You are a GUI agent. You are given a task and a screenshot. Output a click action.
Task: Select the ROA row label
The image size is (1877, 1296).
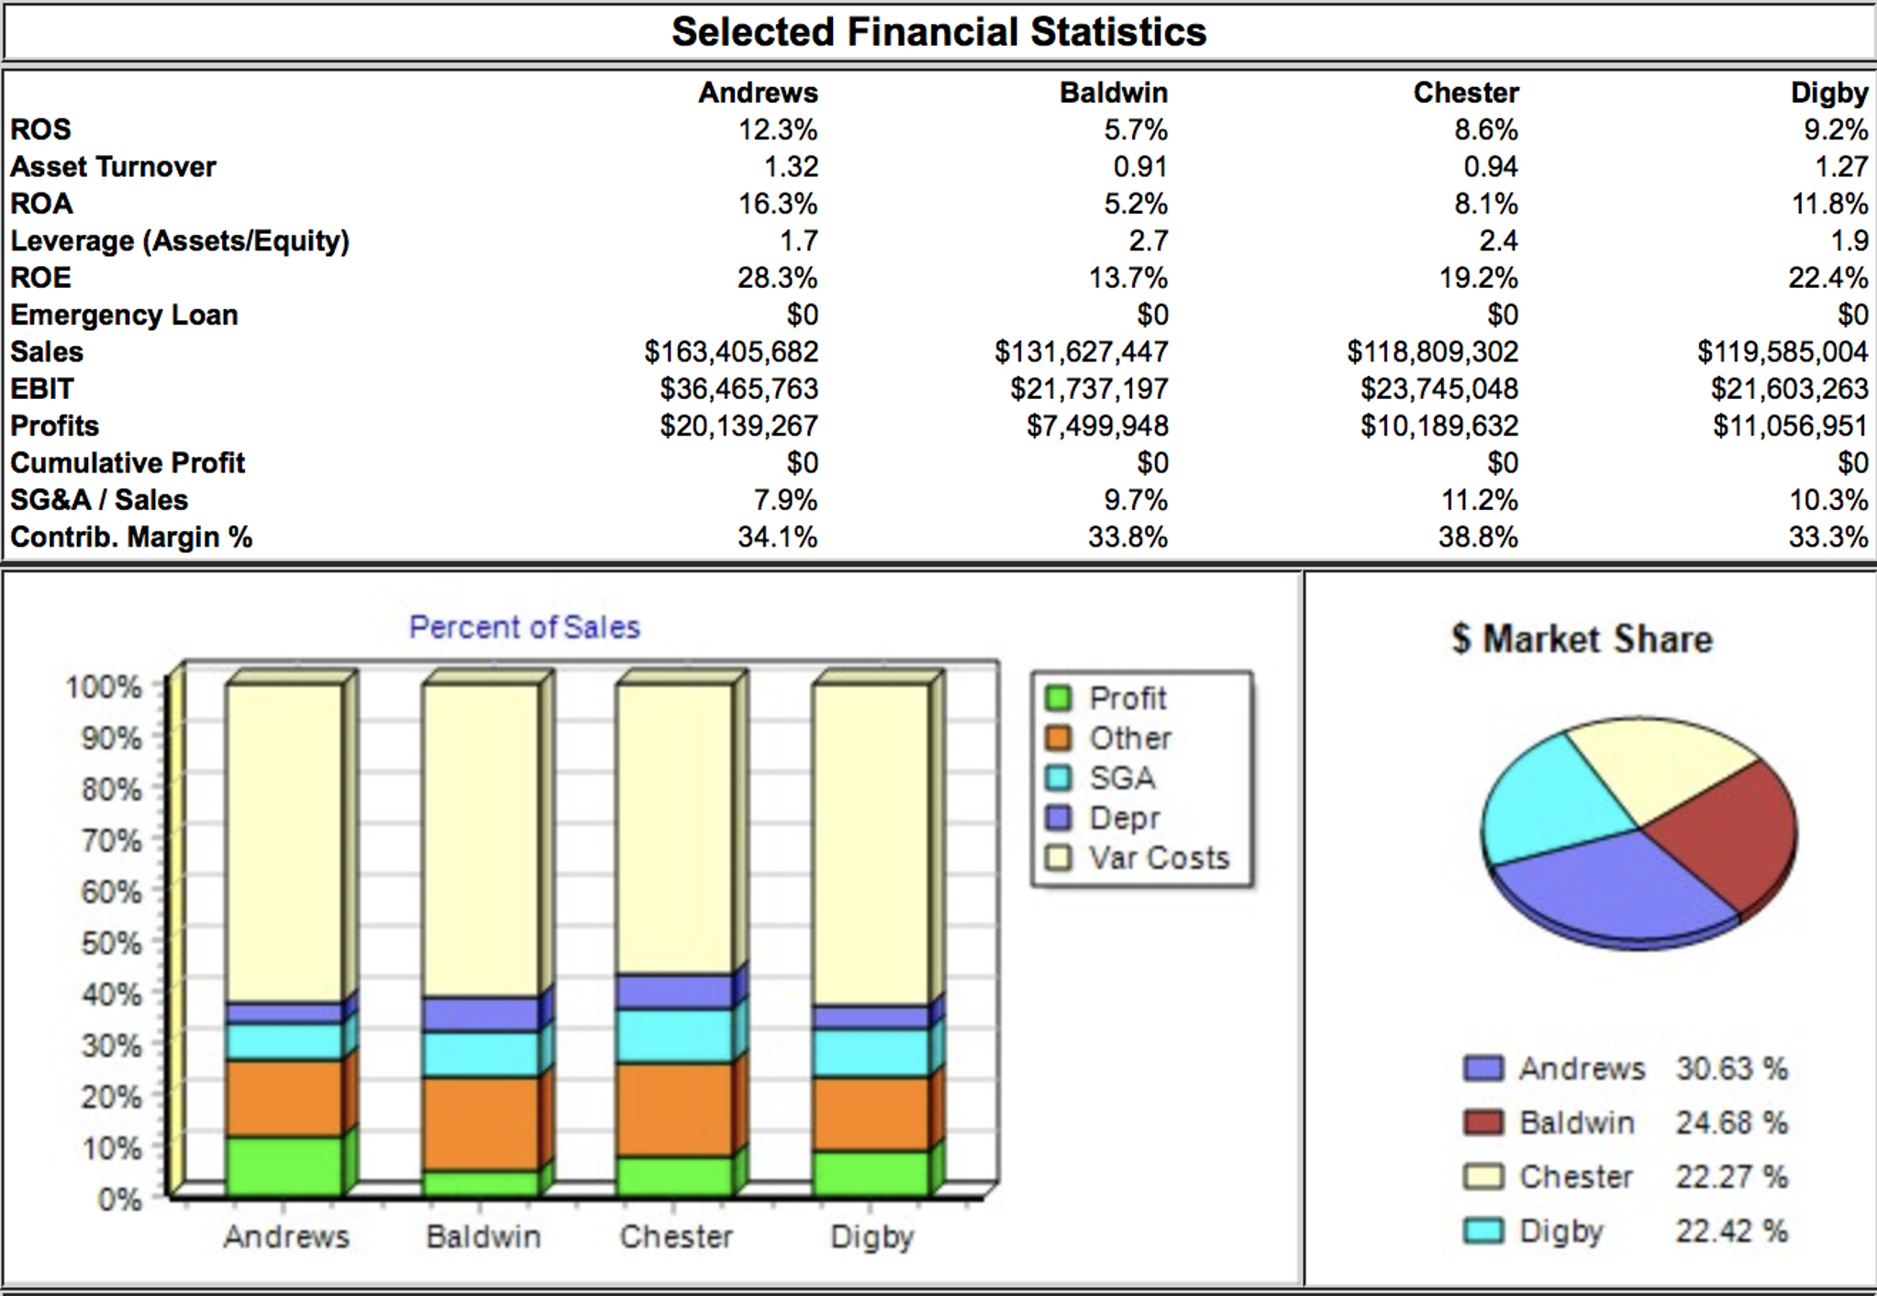point(41,204)
